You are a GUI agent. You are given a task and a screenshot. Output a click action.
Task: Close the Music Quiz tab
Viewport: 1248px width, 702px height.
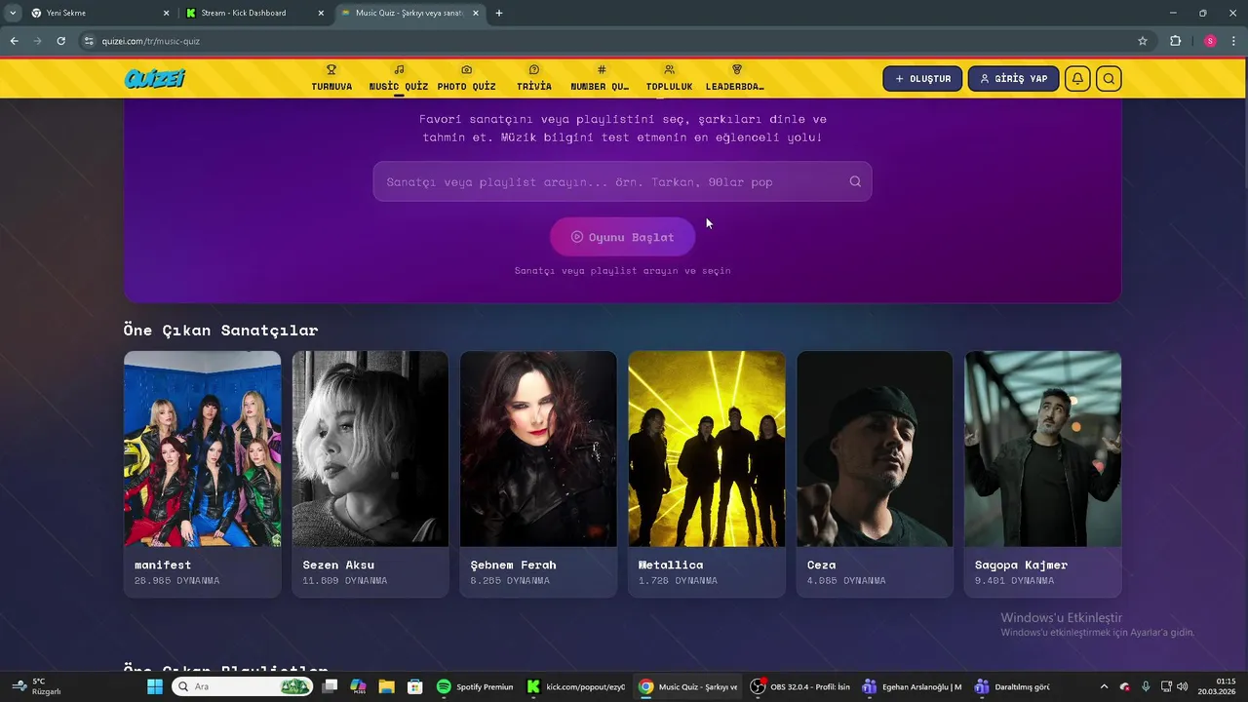[x=476, y=13]
